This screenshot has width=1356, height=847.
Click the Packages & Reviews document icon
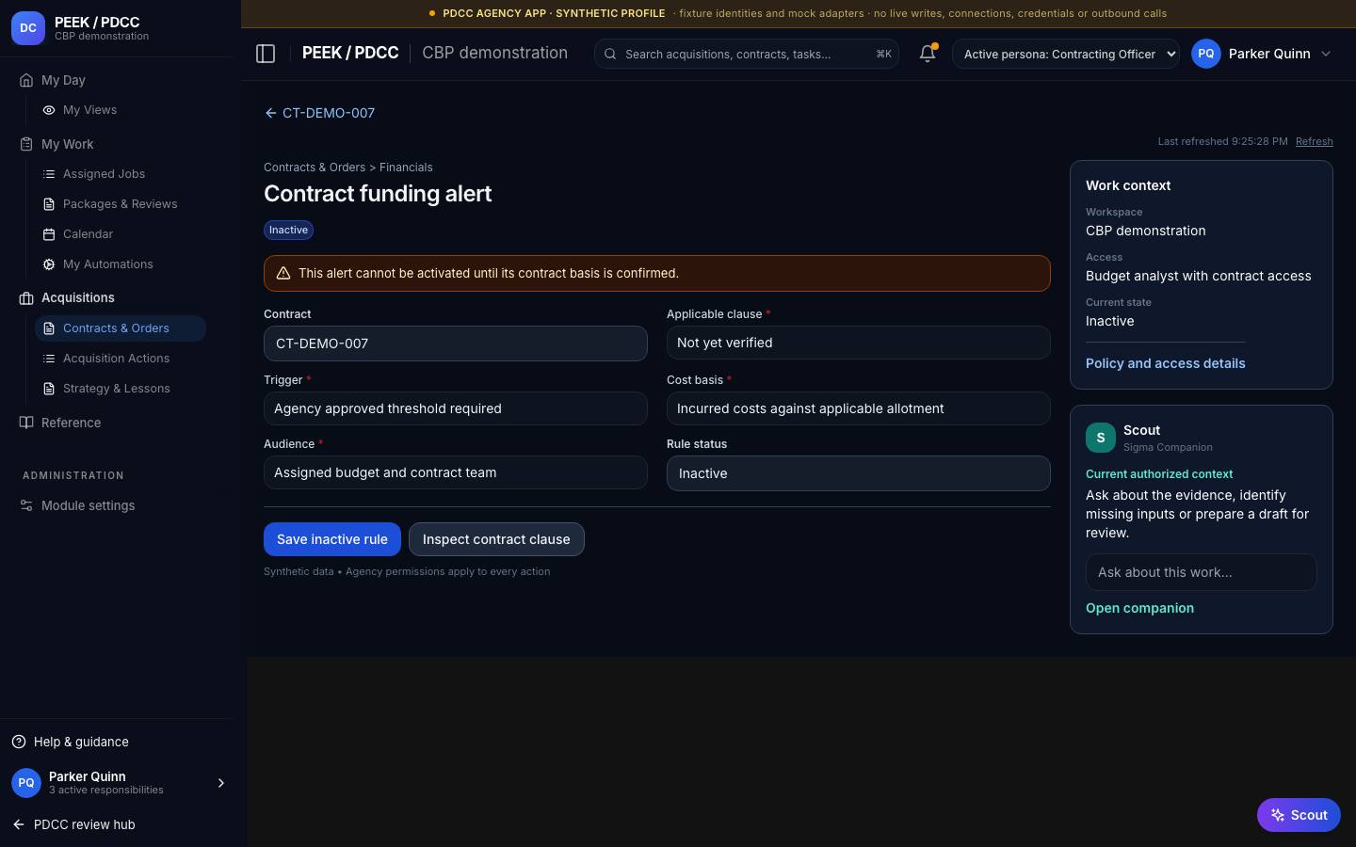49,204
